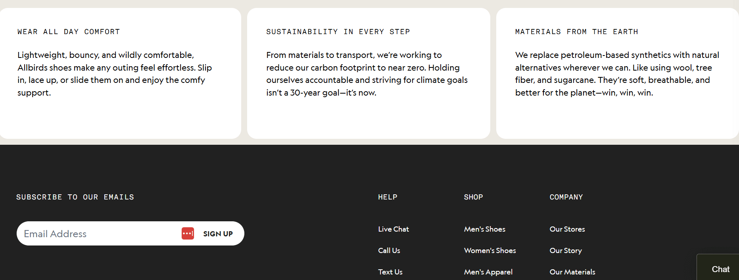The width and height of the screenshot is (739, 280).
Task: Click the SHOP section heading
Action: point(473,197)
